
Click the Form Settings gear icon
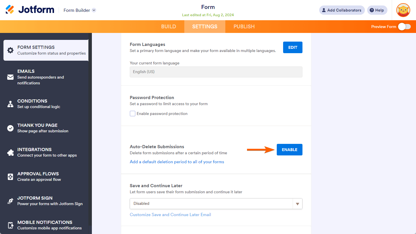pos(10,50)
